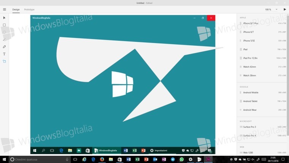Image resolution: width=289 pixels, height=163 pixels.
Task: Activate the Pen tool
Action: point(5,47)
